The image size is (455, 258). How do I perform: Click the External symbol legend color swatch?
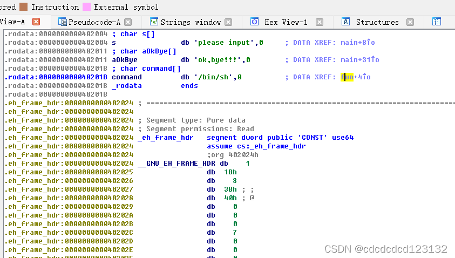pyautogui.click(x=86, y=6)
